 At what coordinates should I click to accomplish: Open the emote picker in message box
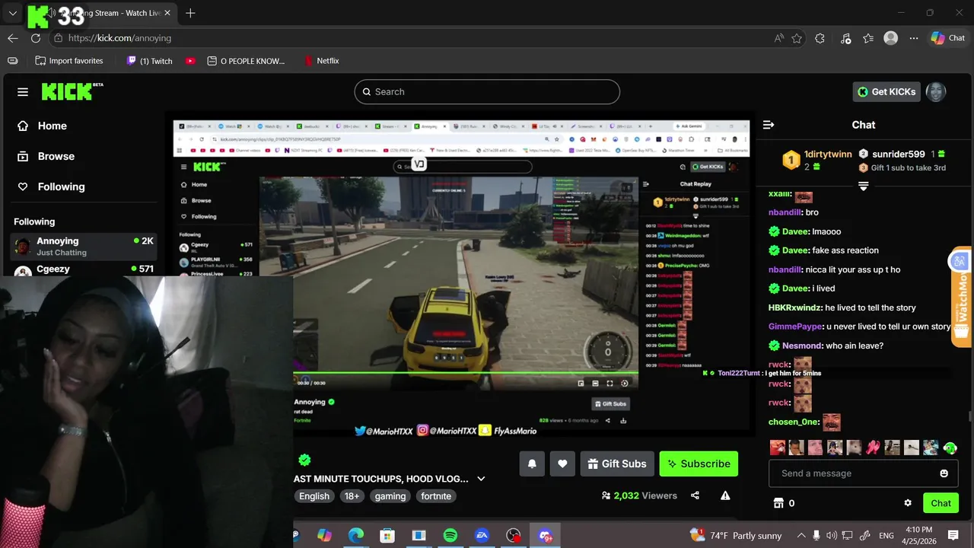pyautogui.click(x=944, y=473)
